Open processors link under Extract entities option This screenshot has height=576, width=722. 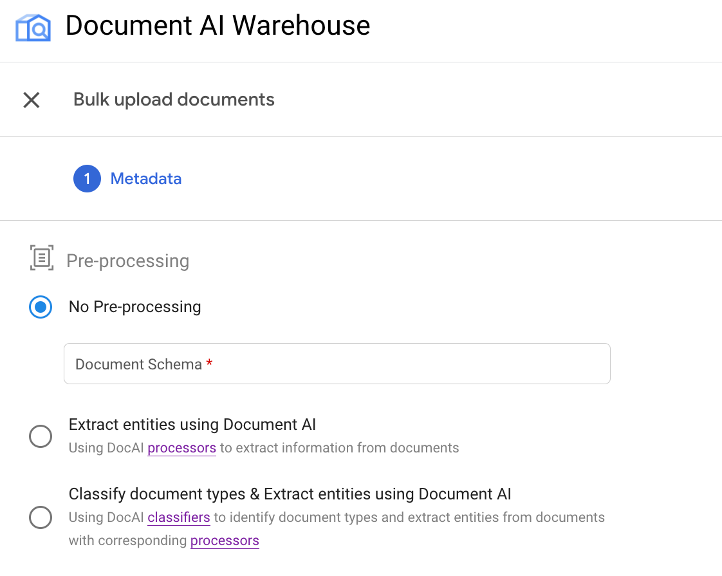coord(181,448)
